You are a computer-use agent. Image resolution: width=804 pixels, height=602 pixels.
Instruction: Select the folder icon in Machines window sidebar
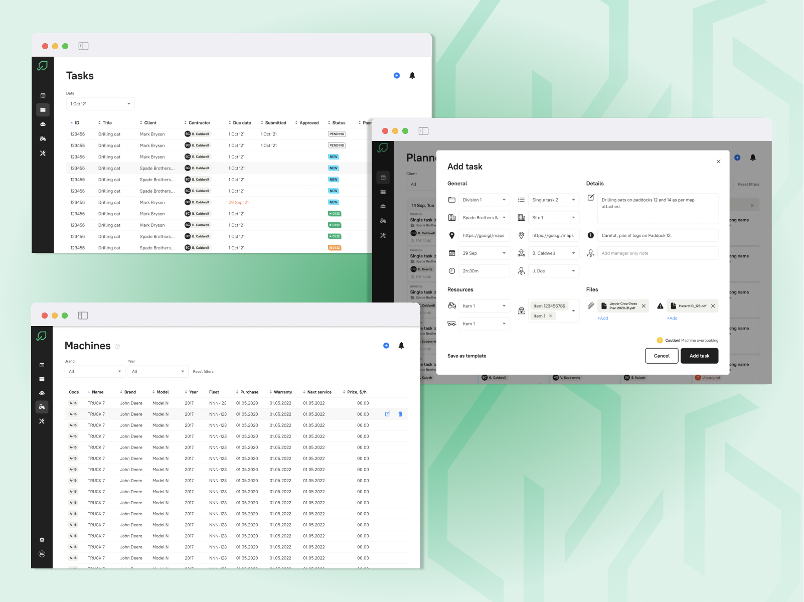click(42, 379)
